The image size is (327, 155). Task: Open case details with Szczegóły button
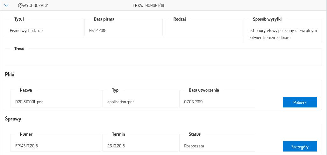pos(300,146)
